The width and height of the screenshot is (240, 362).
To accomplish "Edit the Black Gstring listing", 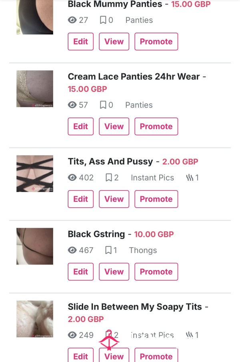I will pyautogui.click(x=81, y=271).
